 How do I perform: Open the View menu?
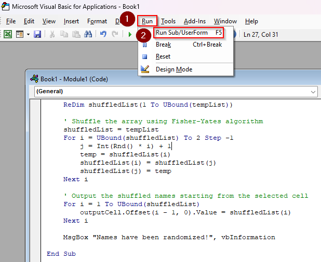click(x=49, y=21)
